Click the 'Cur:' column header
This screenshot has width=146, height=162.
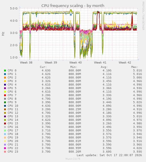click(43, 67)
